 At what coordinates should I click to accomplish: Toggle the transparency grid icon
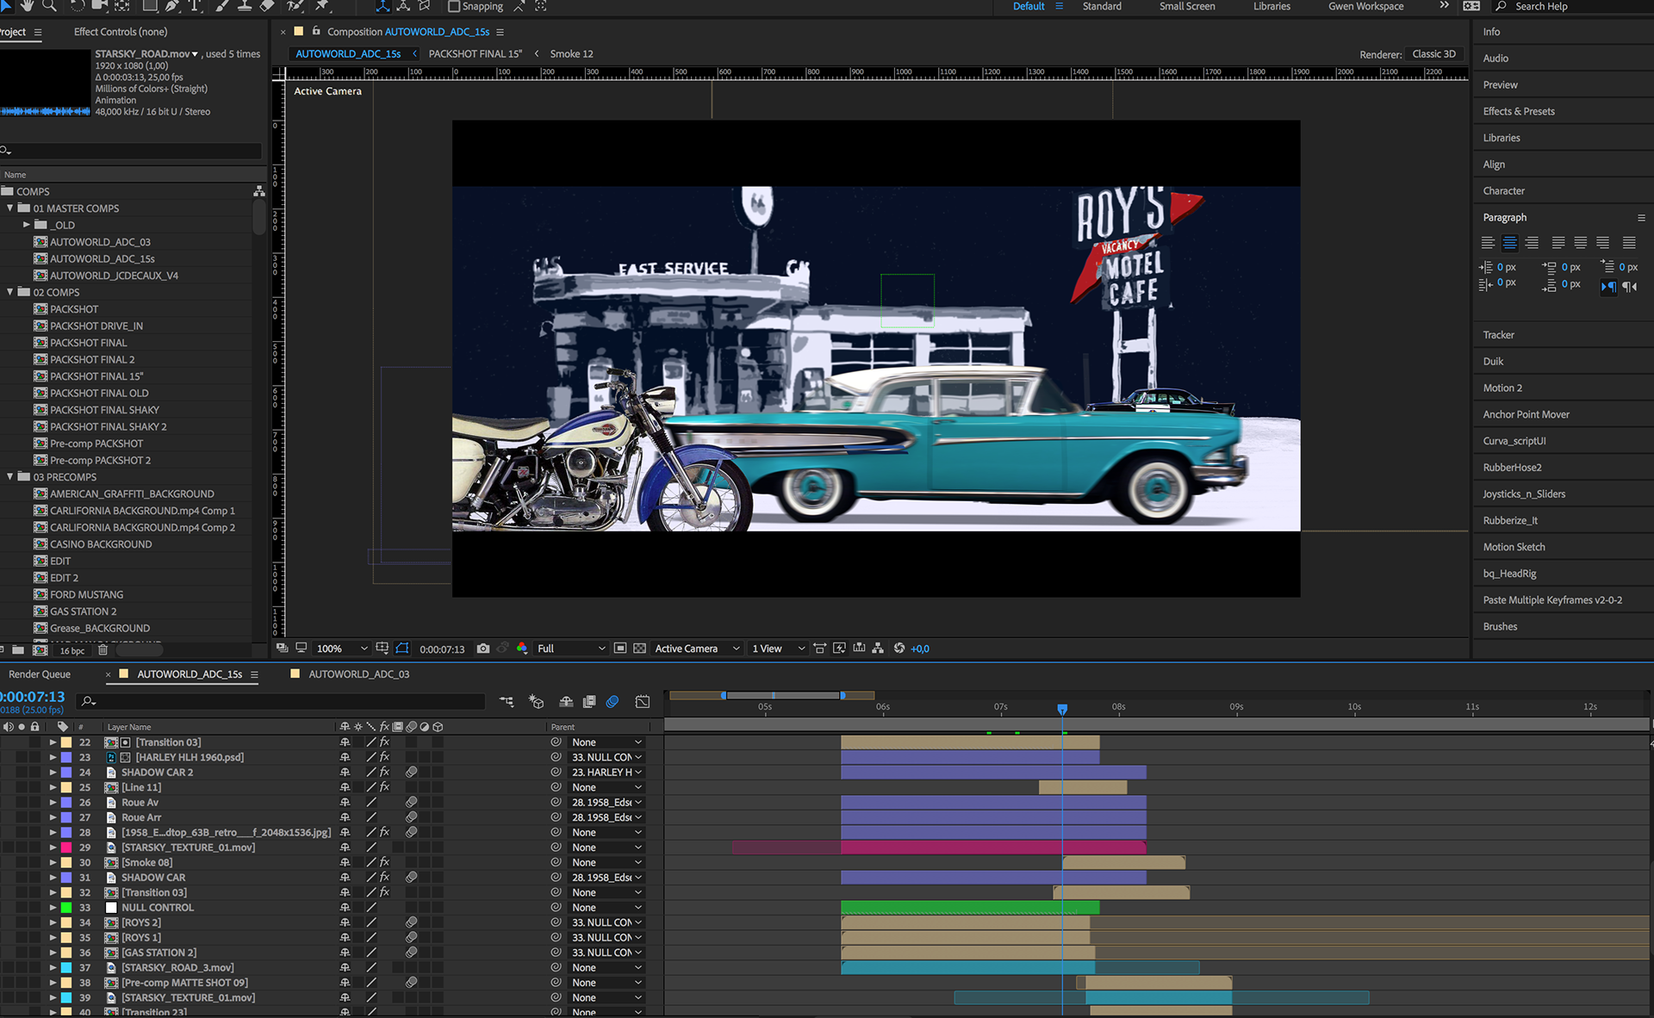640,649
